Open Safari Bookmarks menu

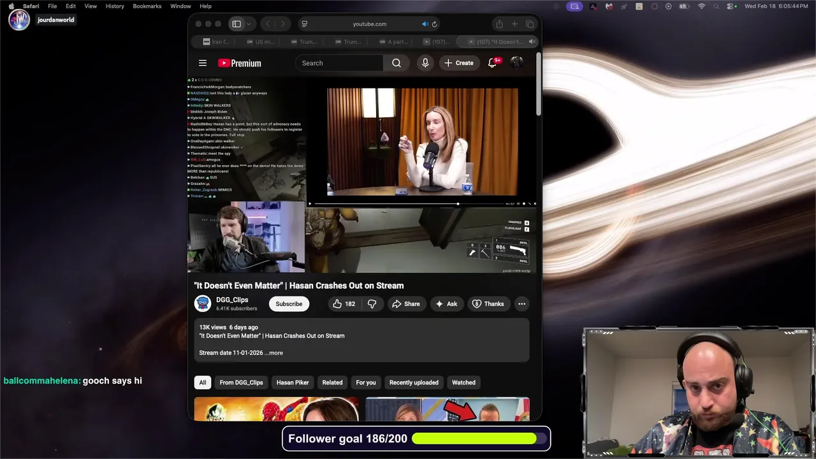click(x=147, y=6)
